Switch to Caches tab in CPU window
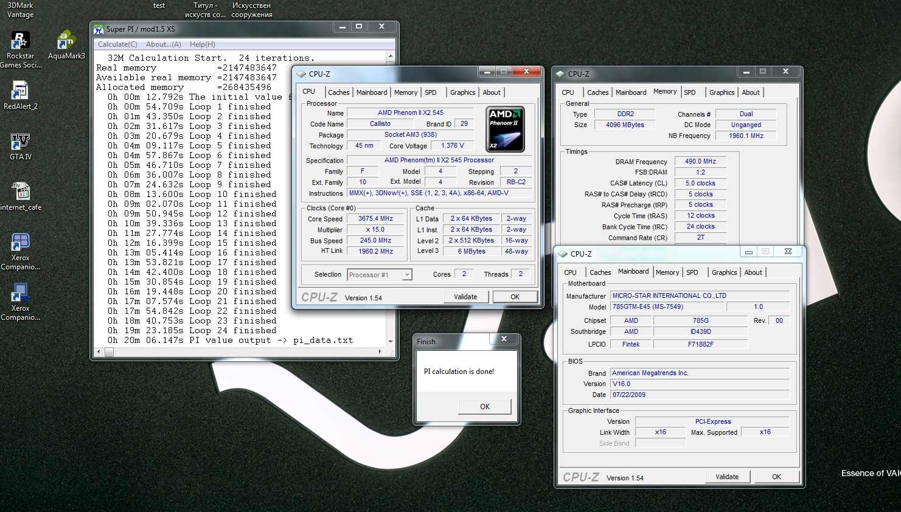This screenshot has width=901, height=512. [x=338, y=92]
